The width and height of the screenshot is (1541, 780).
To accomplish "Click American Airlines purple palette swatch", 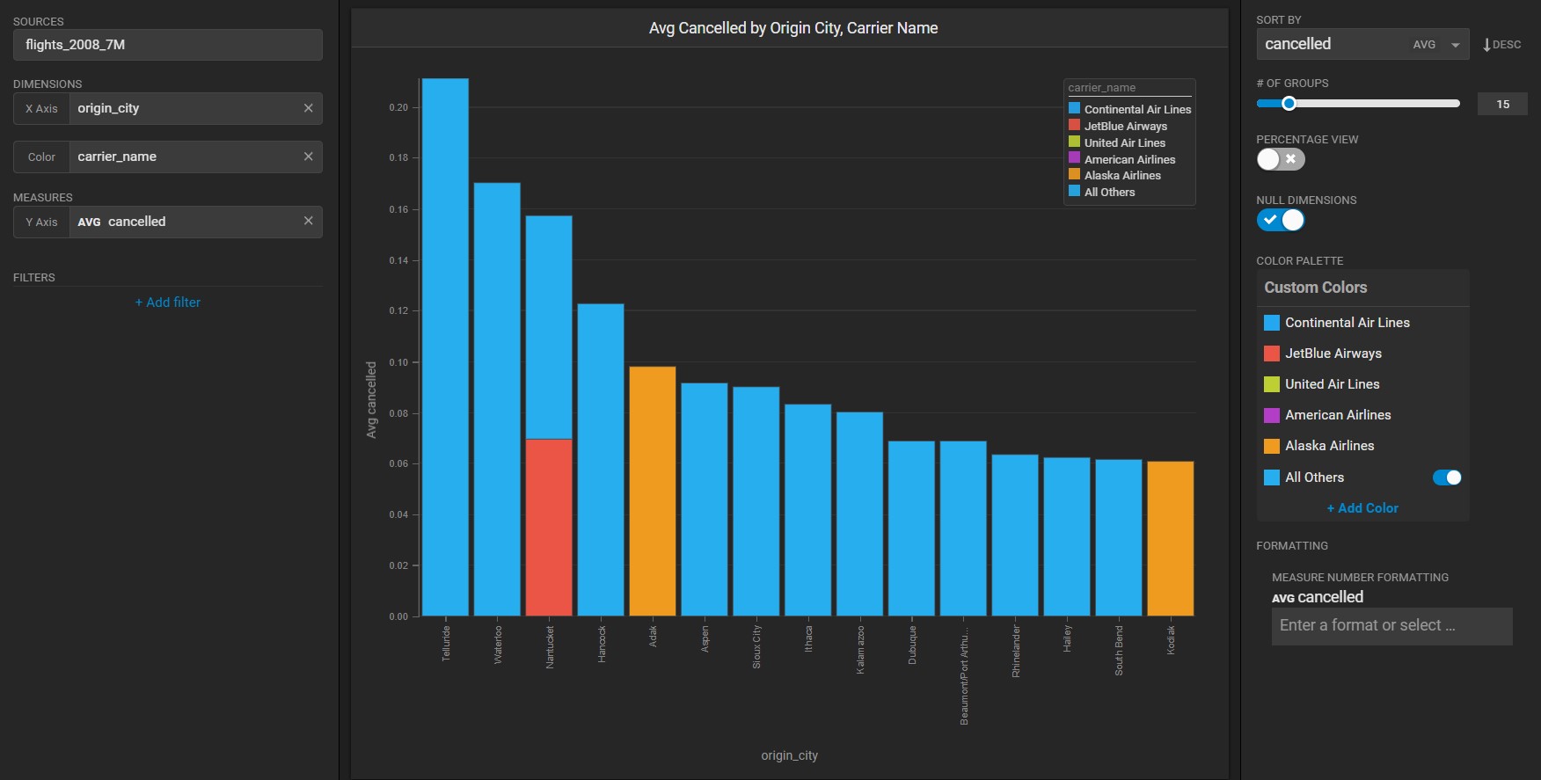I will point(1271,415).
